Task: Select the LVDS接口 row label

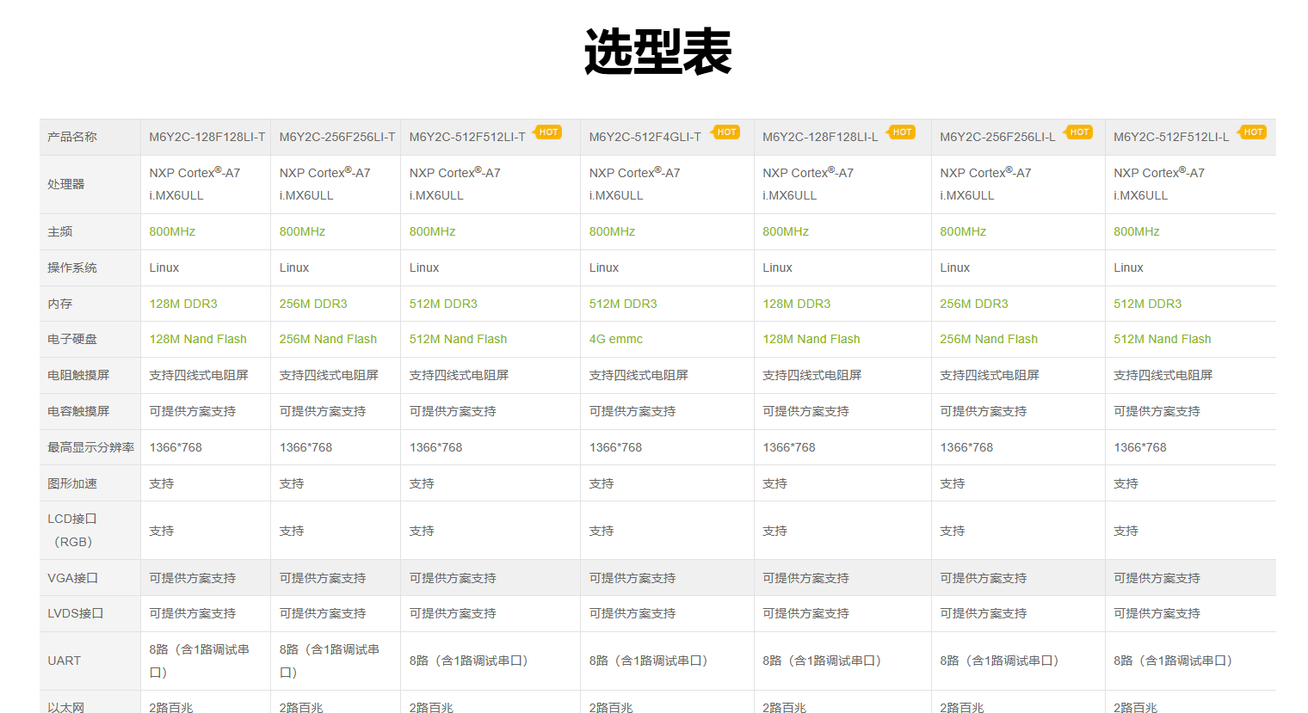Action: click(75, 613)
